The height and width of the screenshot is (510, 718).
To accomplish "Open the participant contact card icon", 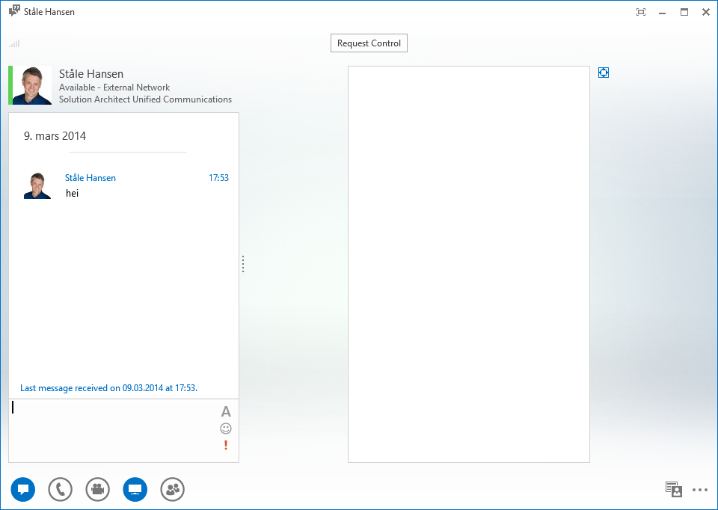I will point(672,489).
